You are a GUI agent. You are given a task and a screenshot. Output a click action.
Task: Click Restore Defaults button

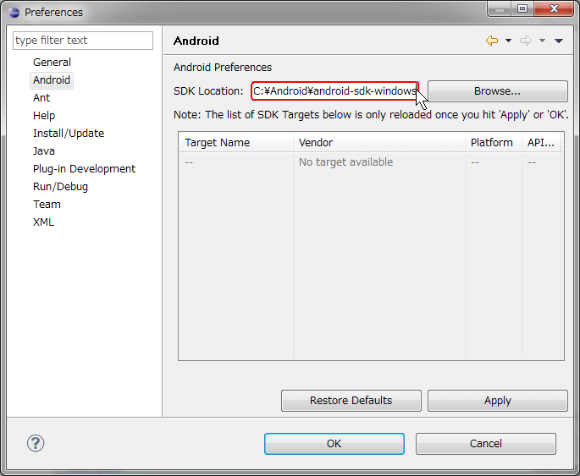(x=351, y=401)
